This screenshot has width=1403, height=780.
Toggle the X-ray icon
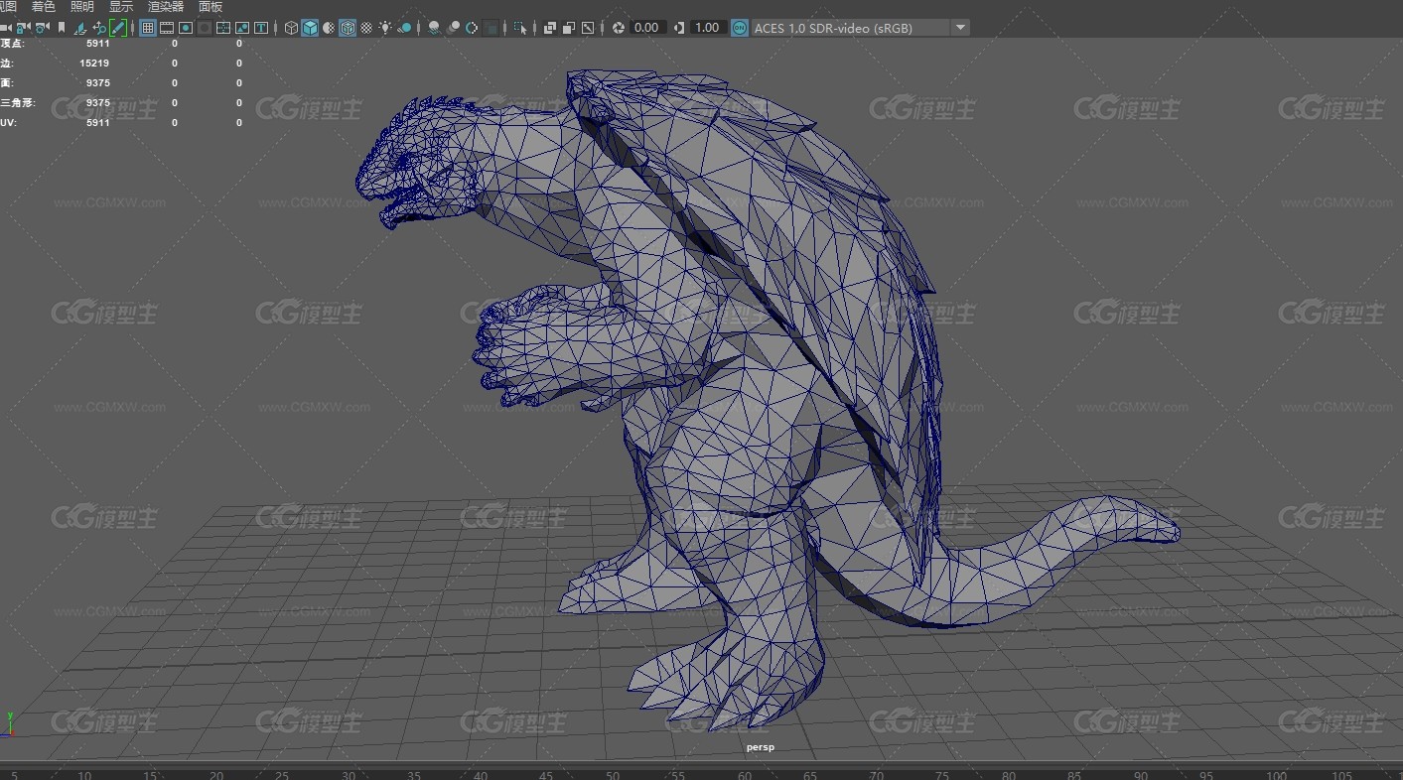[550, 28]
